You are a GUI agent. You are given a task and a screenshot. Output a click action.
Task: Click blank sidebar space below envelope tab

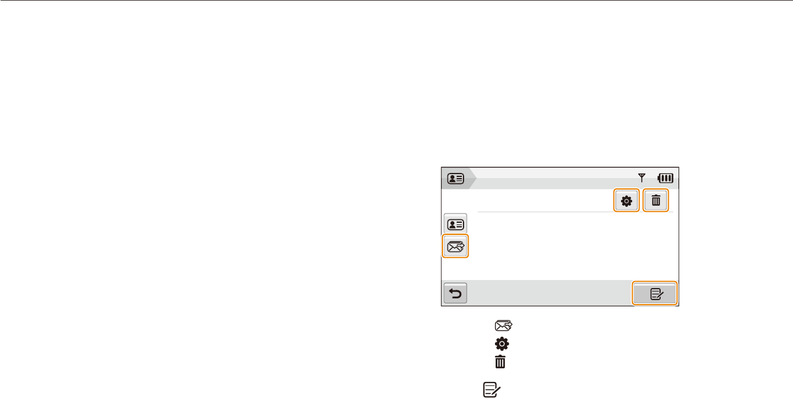[x=456, y=269]
